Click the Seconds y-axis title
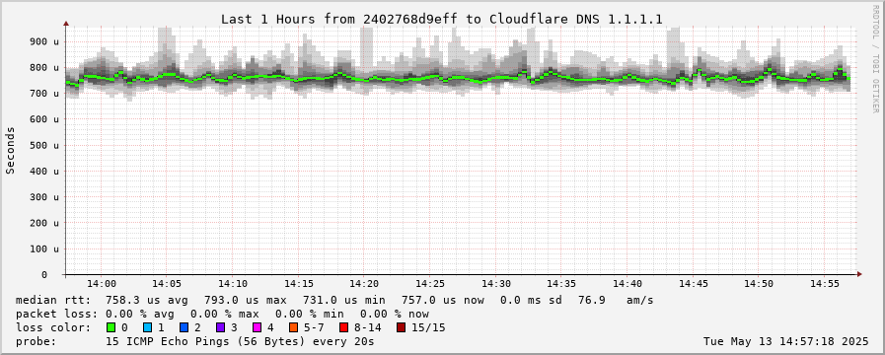The image size is (885, 355). click(x=11, y=150)
